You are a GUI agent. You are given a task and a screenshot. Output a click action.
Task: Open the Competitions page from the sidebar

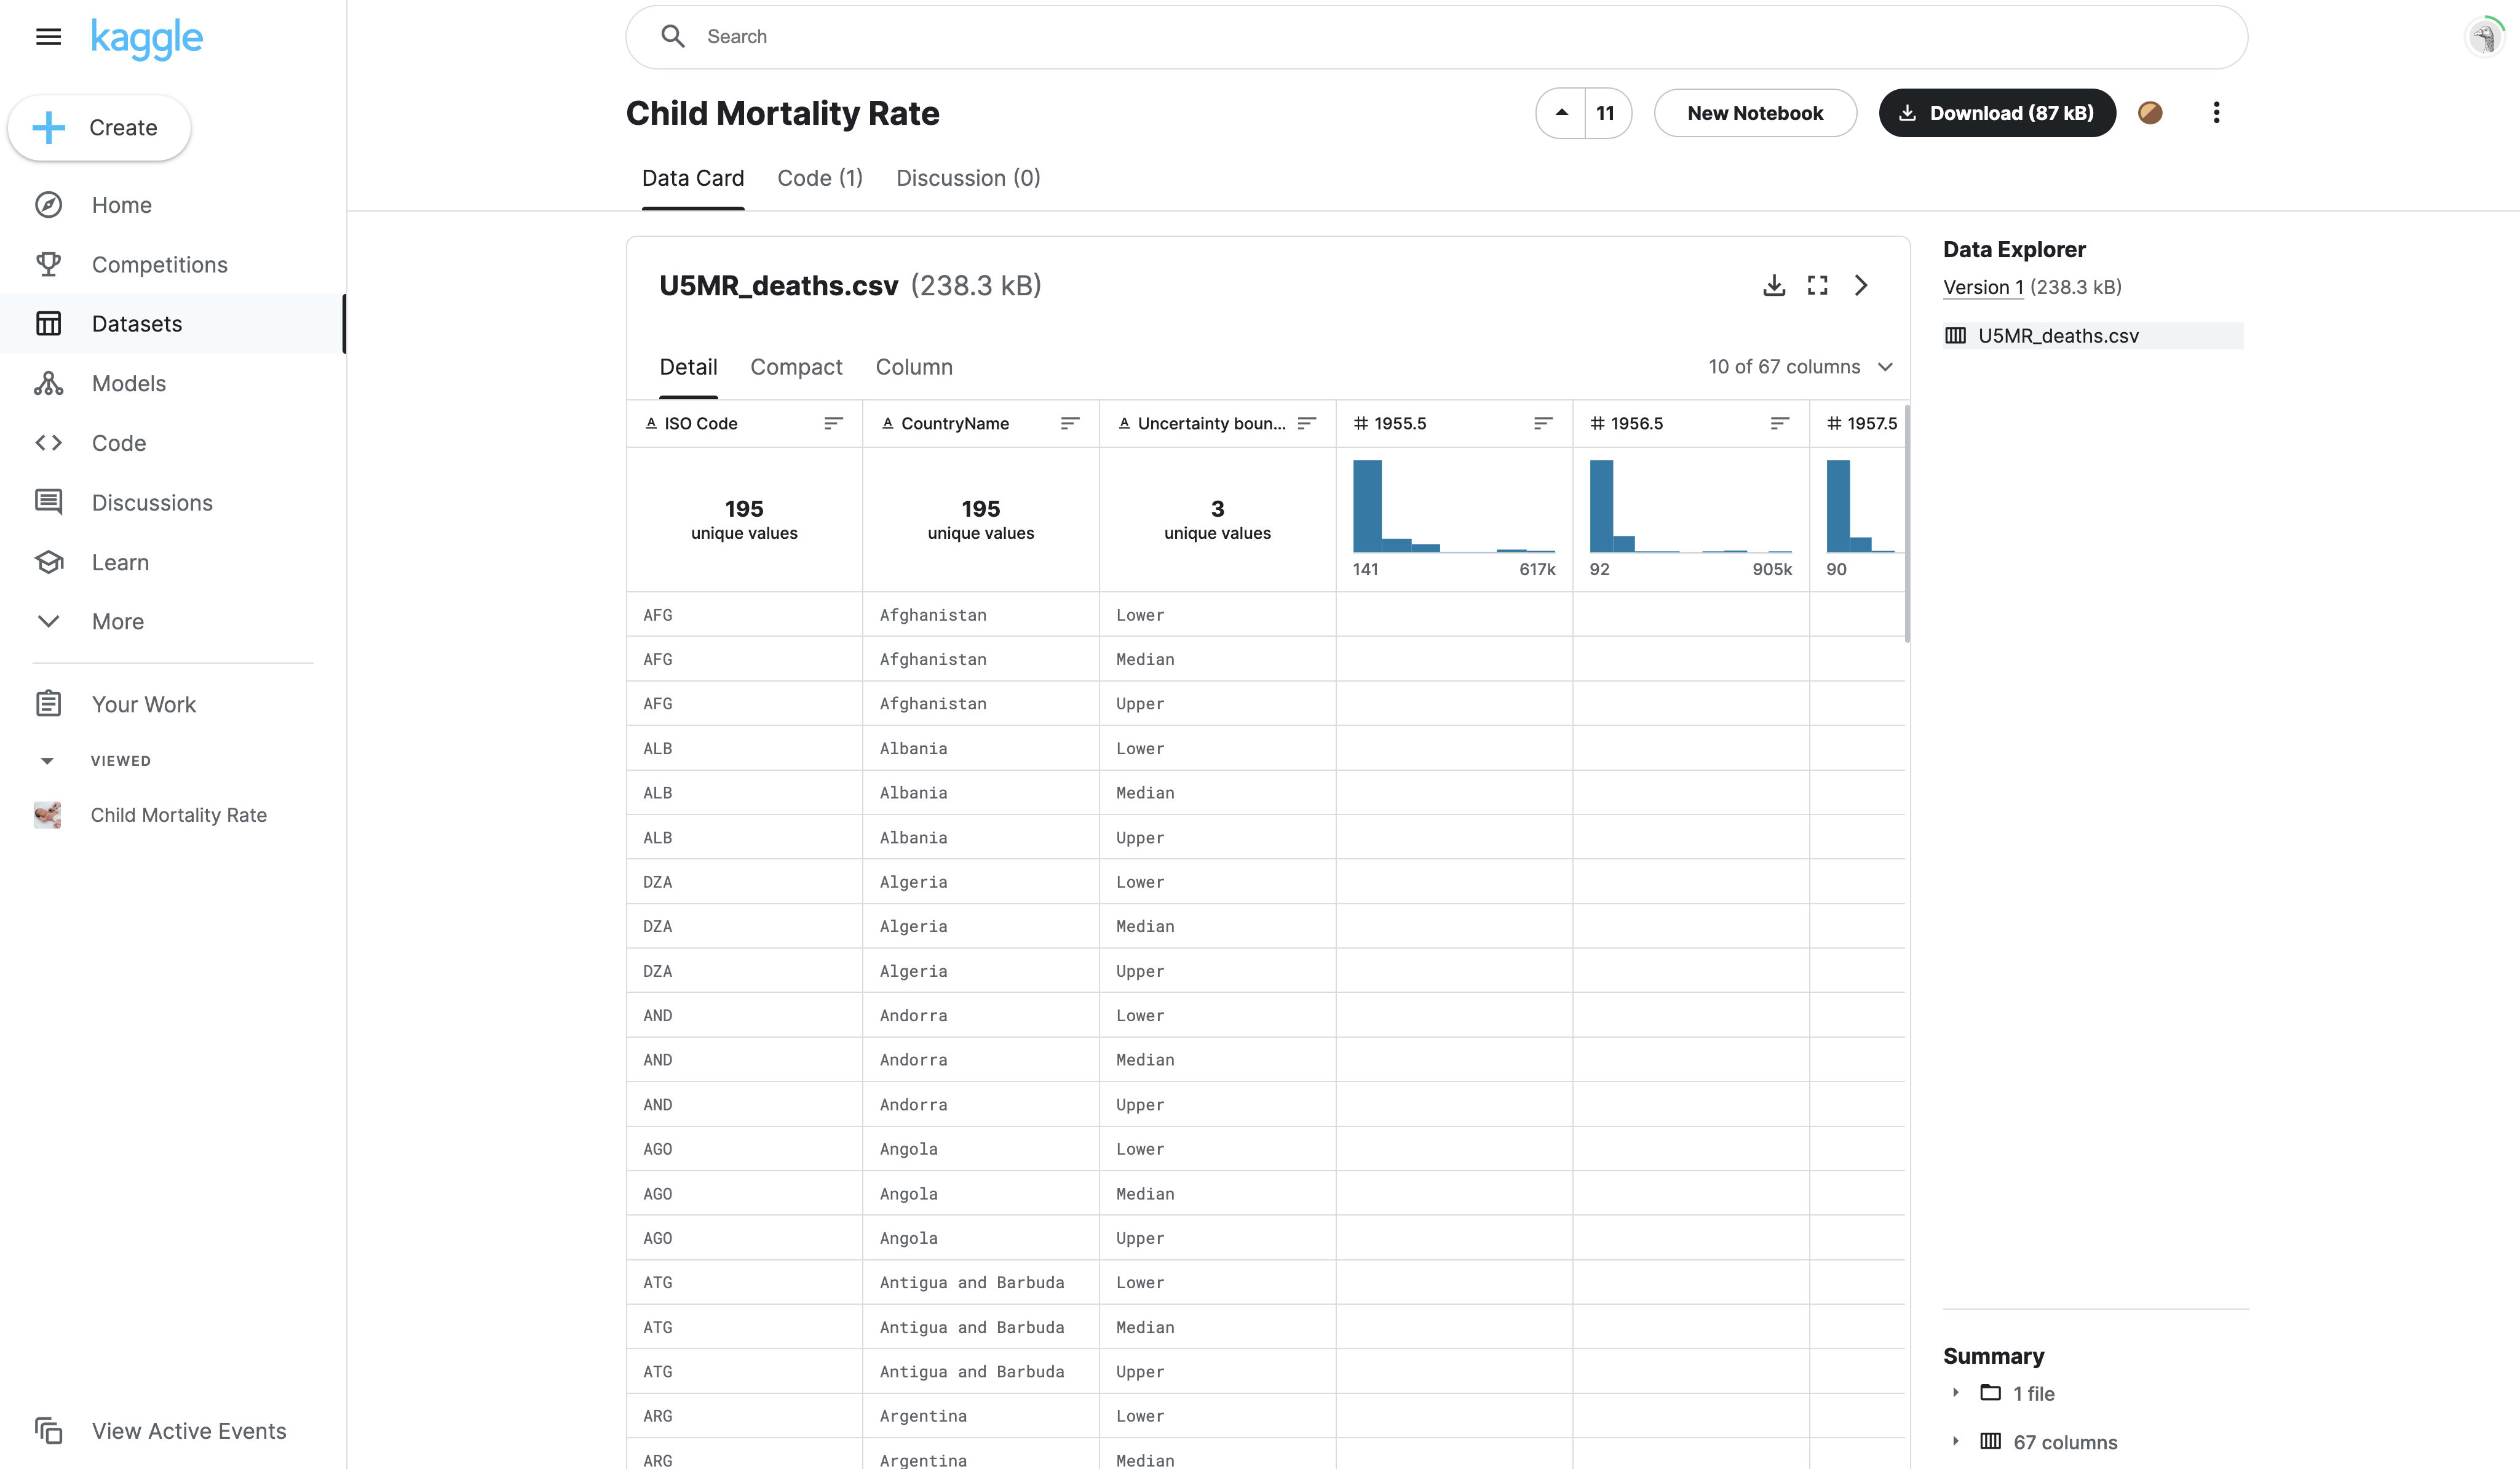[159, 264]
